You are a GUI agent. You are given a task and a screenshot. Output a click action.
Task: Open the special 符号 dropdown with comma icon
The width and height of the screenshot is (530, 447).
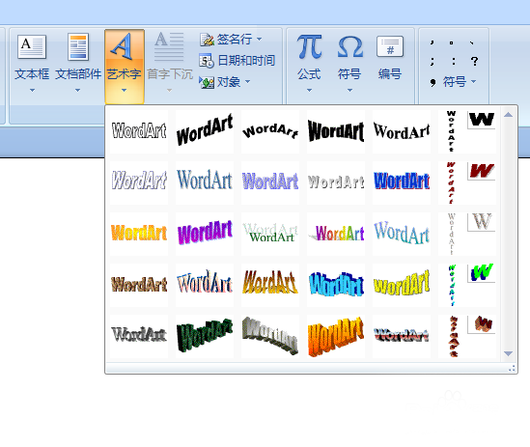[453, 81]
